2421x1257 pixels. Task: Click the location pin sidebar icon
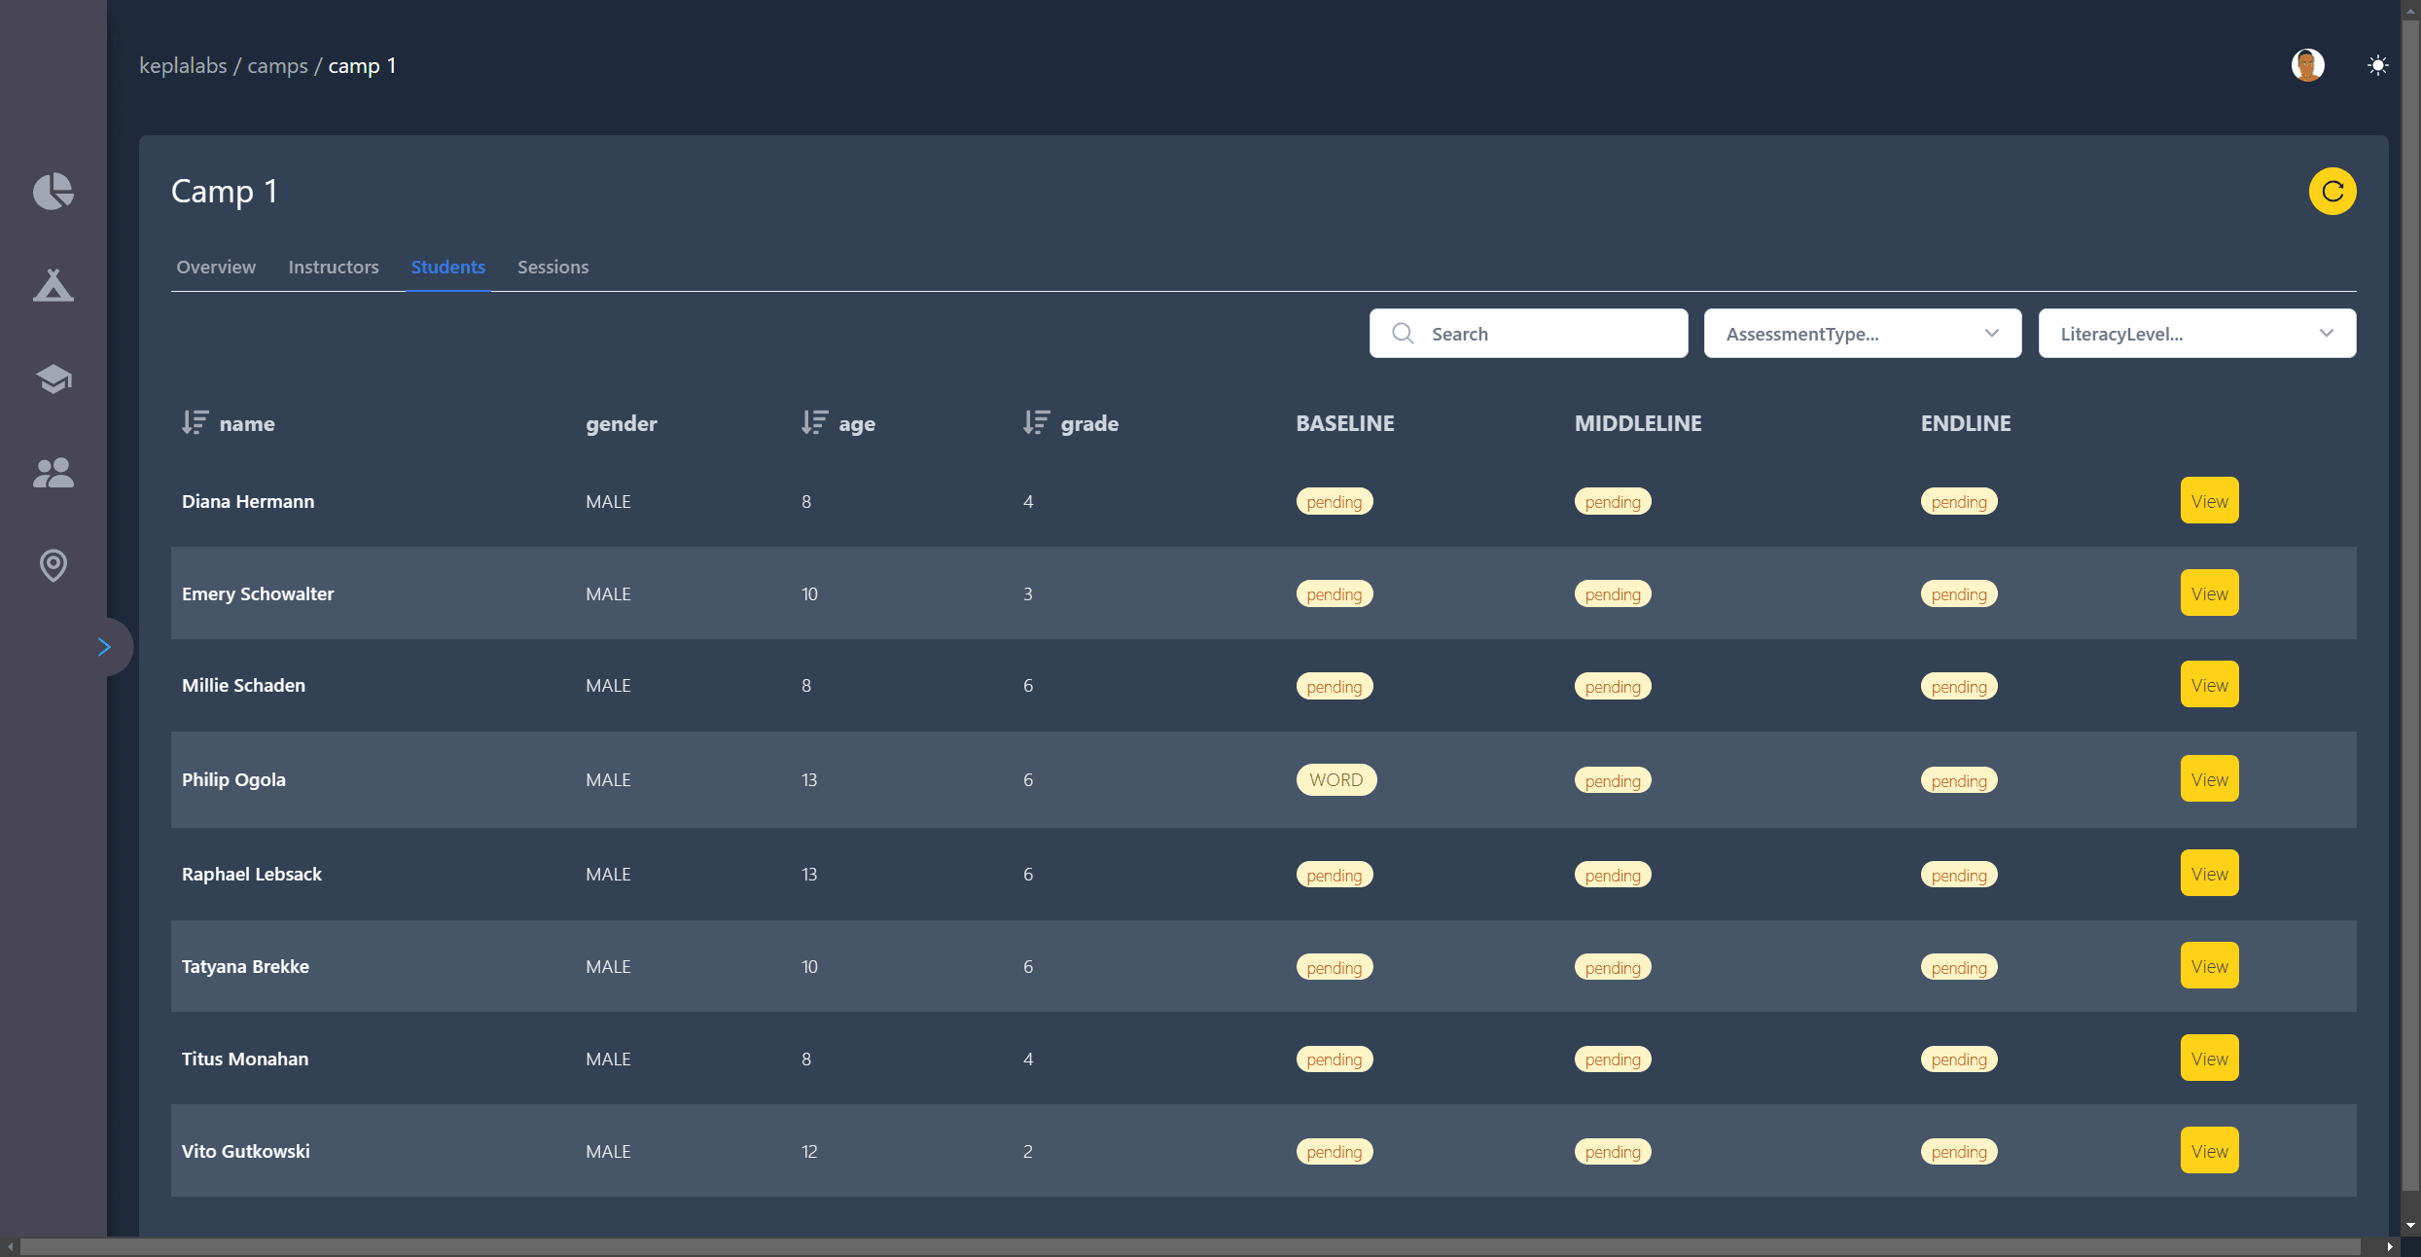click(x=53, y=565)
